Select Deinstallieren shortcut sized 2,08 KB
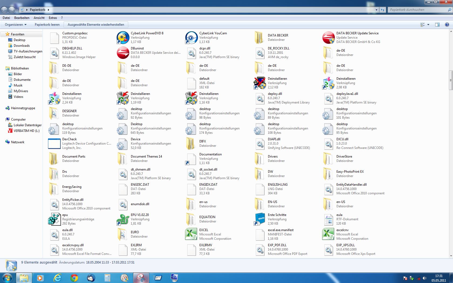453x283 pixels. point(328,83)
